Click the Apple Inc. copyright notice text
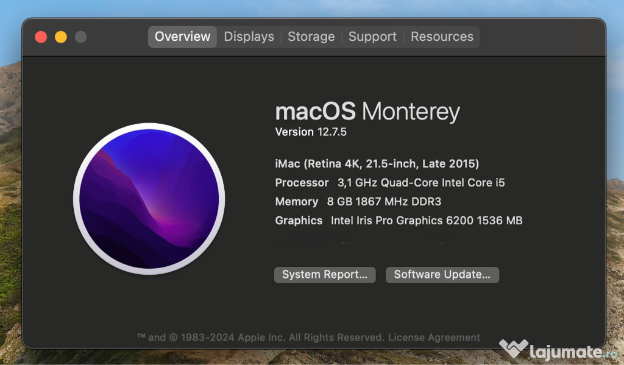The width and height of the screenshot is (624, 365). pos(261,338)
